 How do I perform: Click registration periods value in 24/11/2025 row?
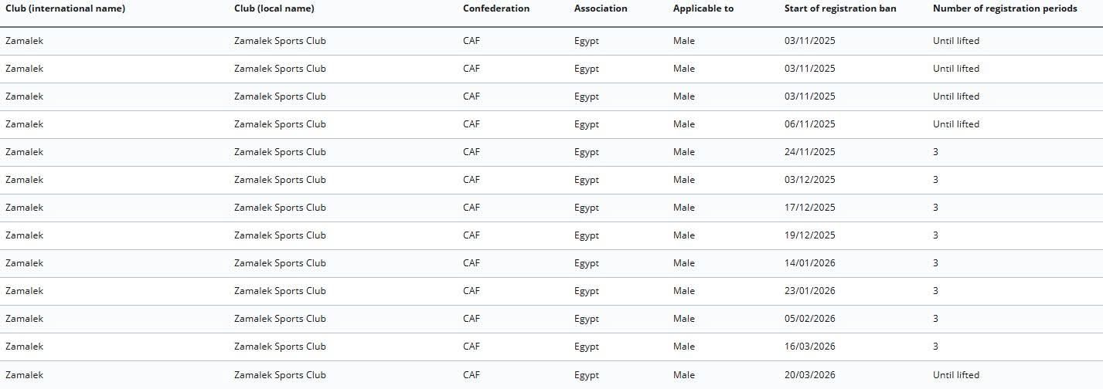click(x=935, y=152)
